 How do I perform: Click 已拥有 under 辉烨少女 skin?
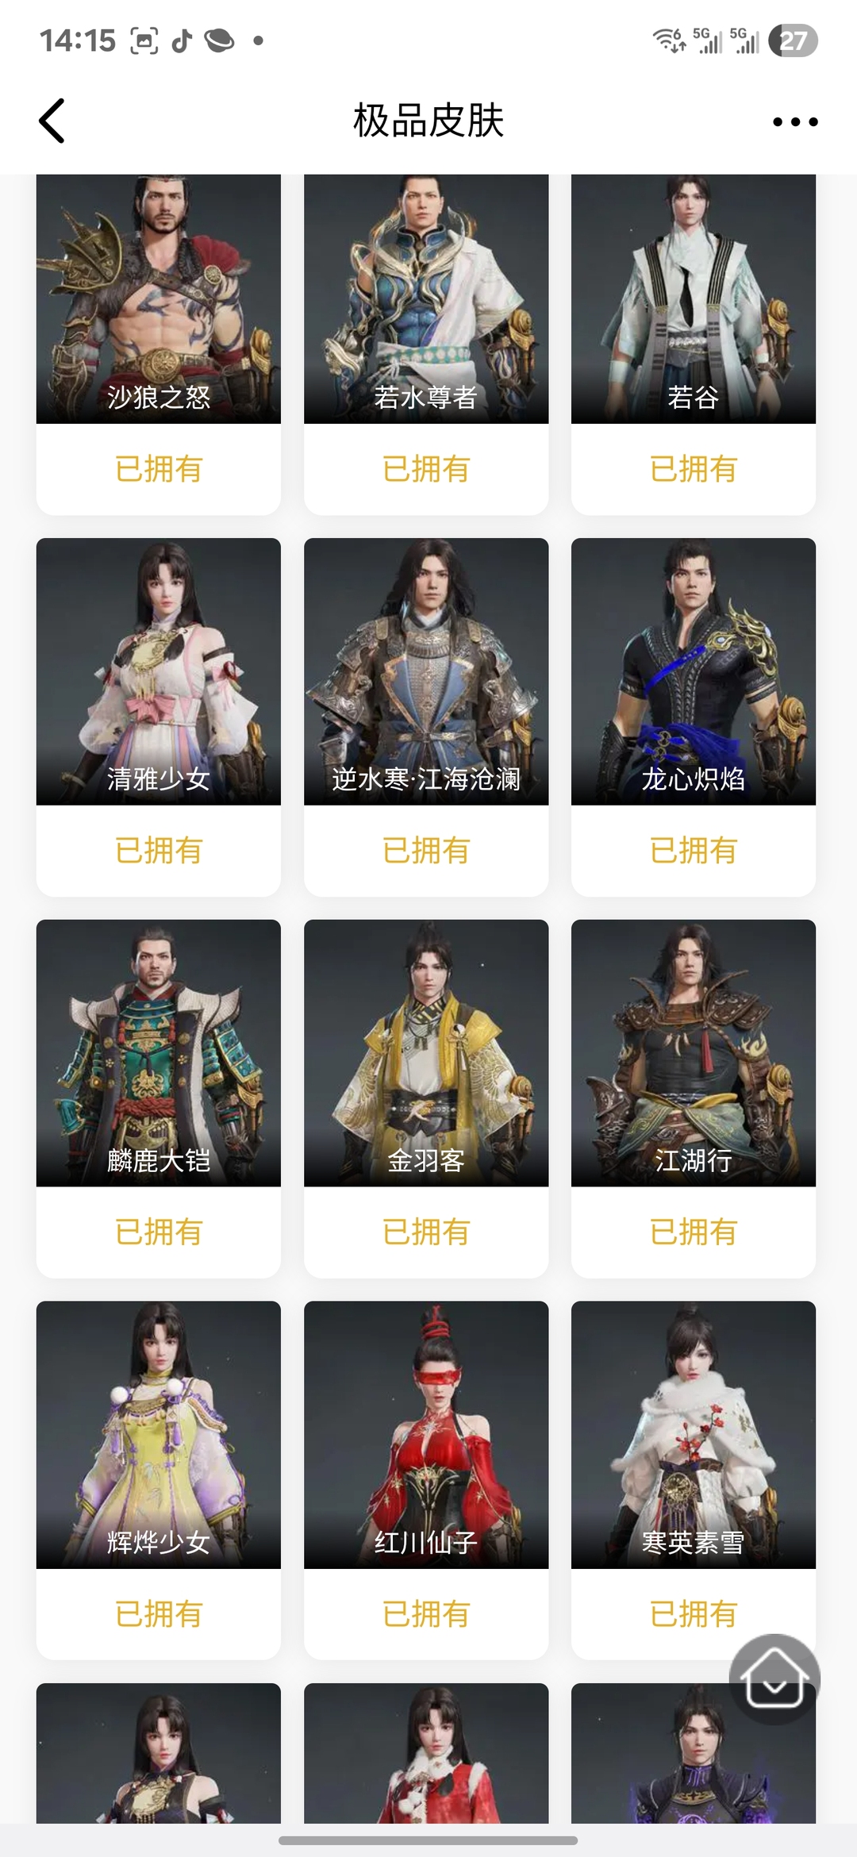pyautogui.click(x=159, y=1614)
